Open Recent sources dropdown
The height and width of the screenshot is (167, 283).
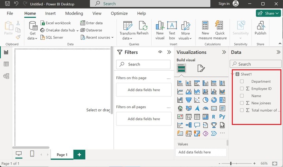pos(97,37)
